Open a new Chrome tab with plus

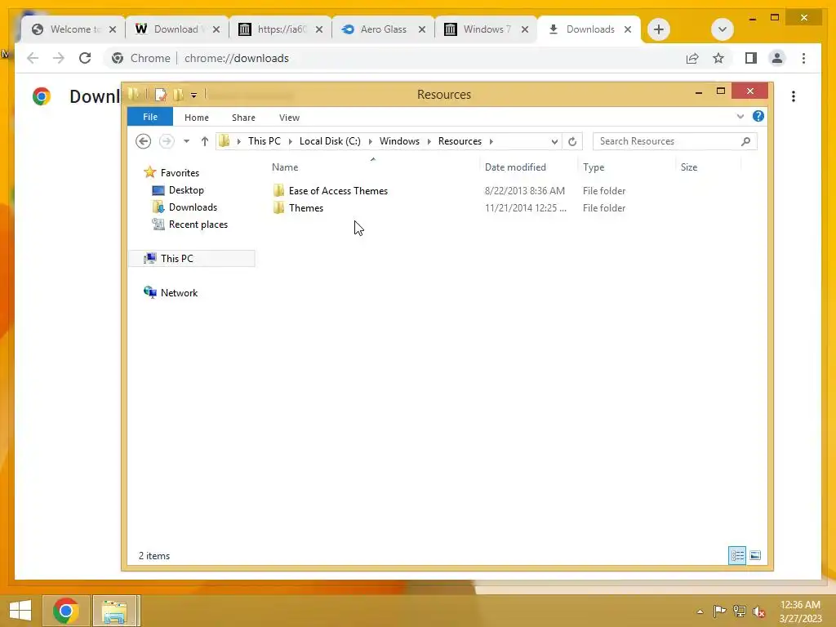click(x=659, y=29)
